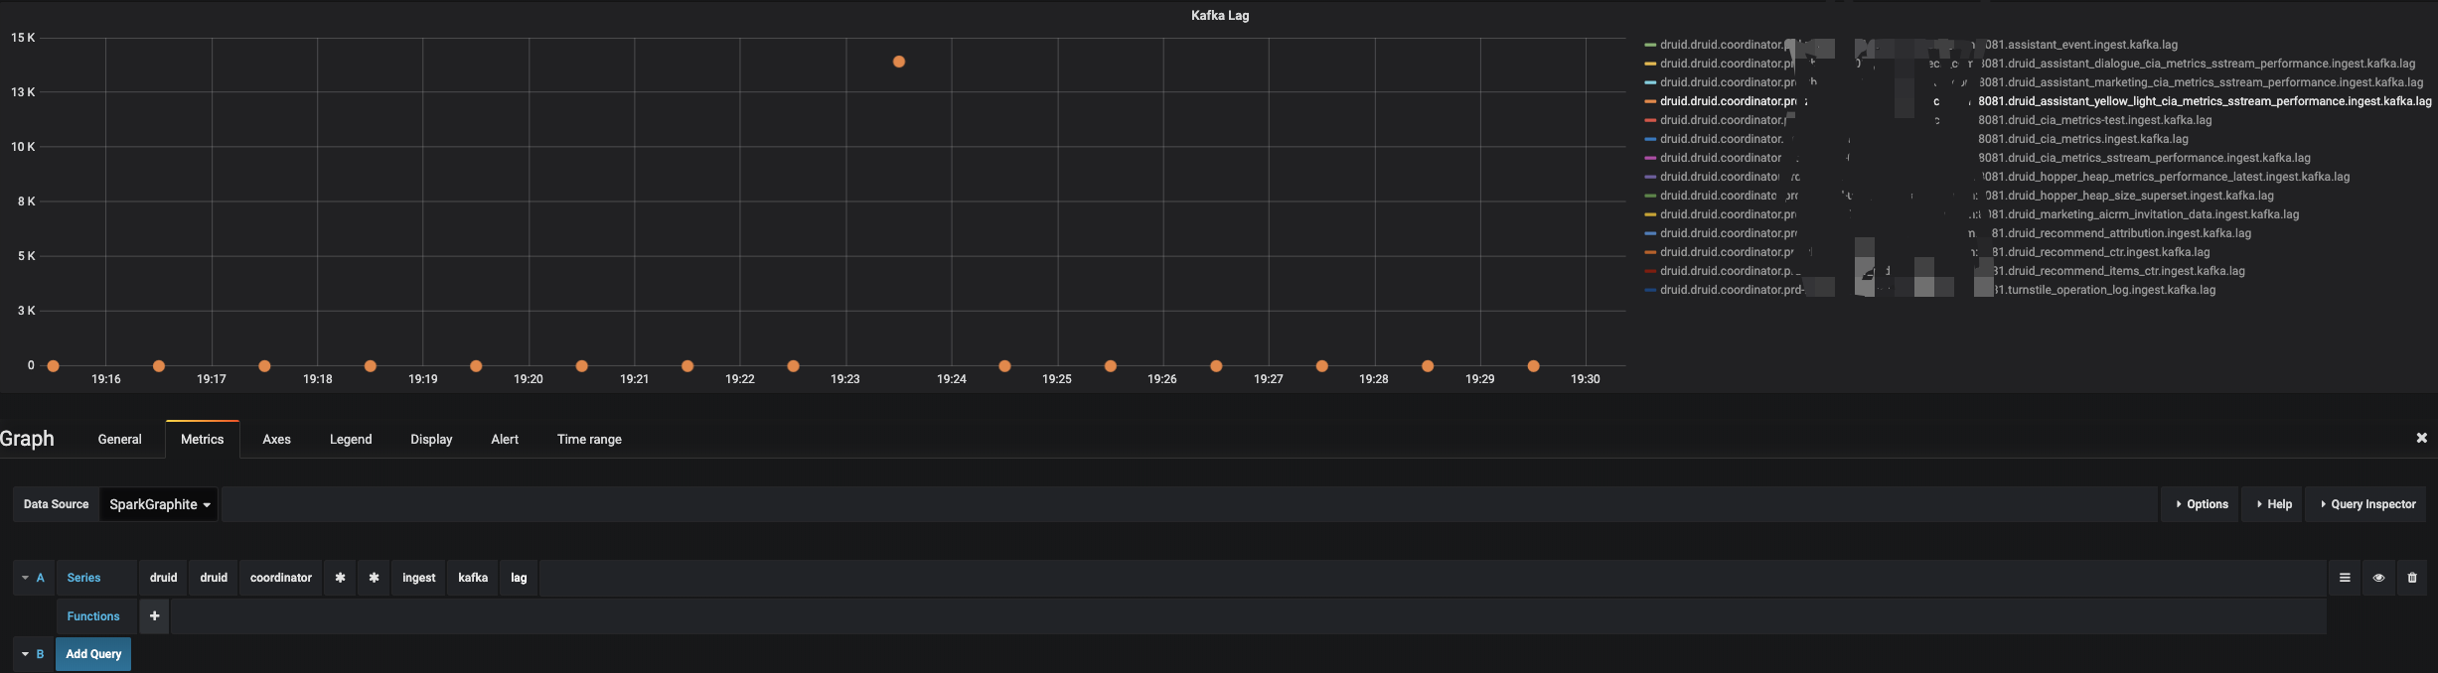Click the Kafka Lag panel title

1220,15
